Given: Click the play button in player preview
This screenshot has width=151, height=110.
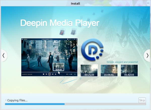Looking at the screenshot, I should pyautogui.click(x=50, y=74).
